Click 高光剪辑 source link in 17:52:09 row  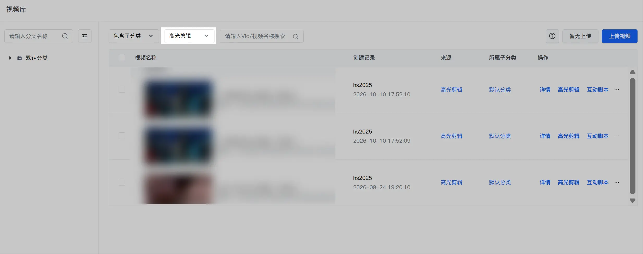pyautogui.click(x=451, y=136)
